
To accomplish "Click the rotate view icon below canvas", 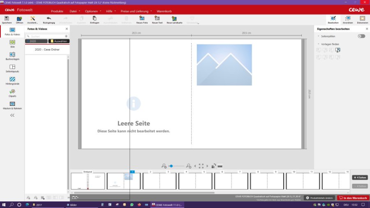I will coord(213,166).
